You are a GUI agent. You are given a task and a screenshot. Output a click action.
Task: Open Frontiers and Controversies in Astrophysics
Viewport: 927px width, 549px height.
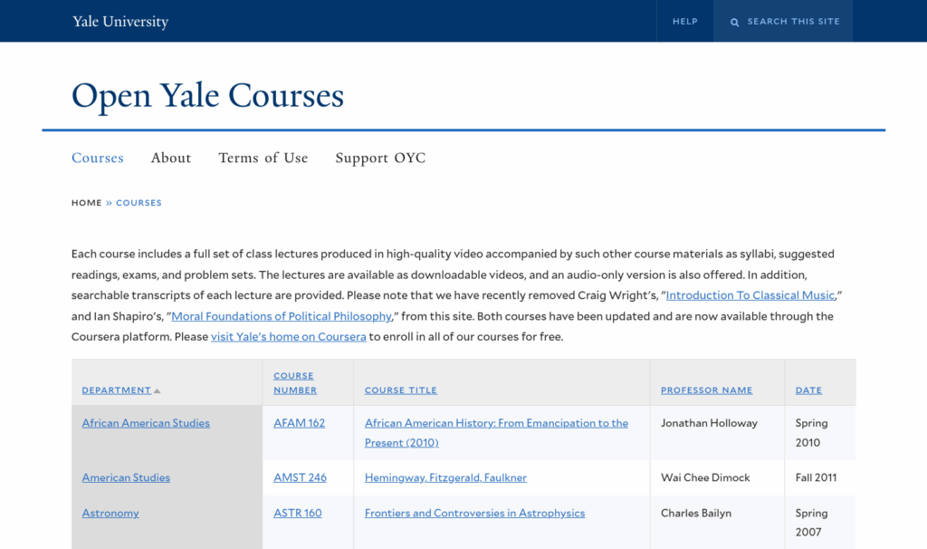474,513
